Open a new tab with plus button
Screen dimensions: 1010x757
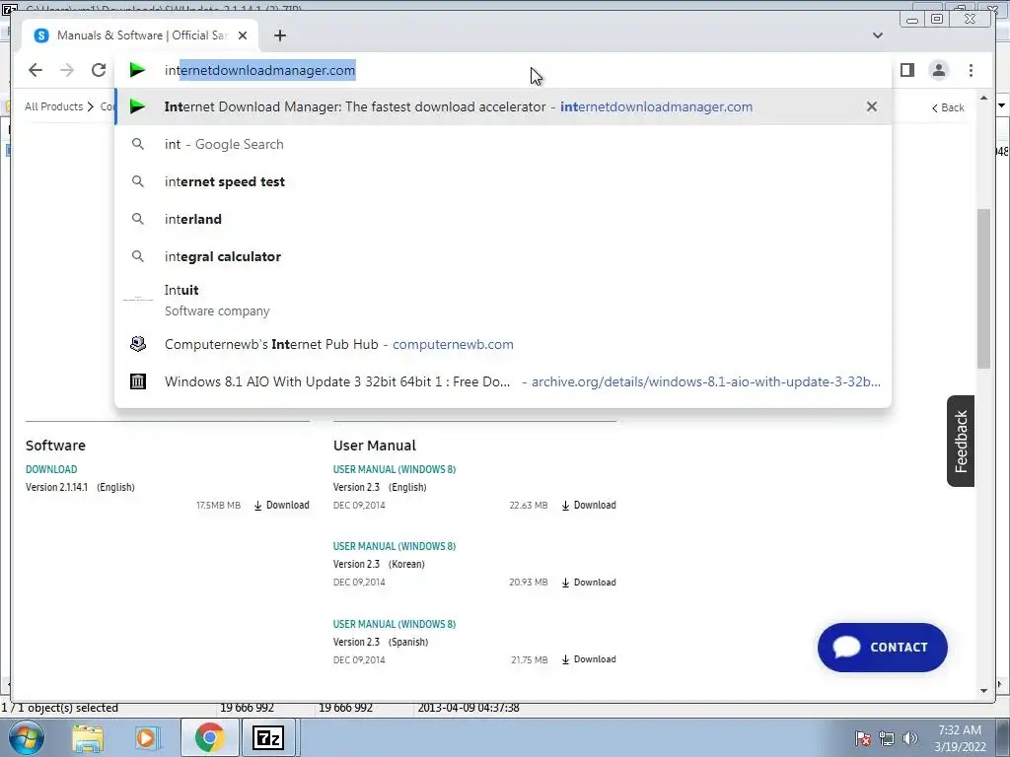click(279, 35)
